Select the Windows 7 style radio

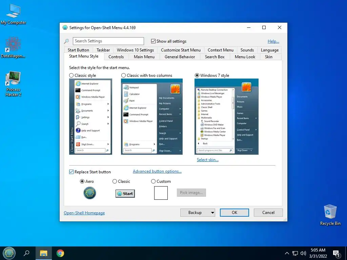(x=197, y=75)
